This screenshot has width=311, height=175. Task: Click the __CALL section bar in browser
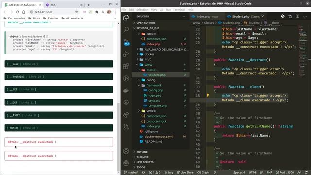pos(59,64)
